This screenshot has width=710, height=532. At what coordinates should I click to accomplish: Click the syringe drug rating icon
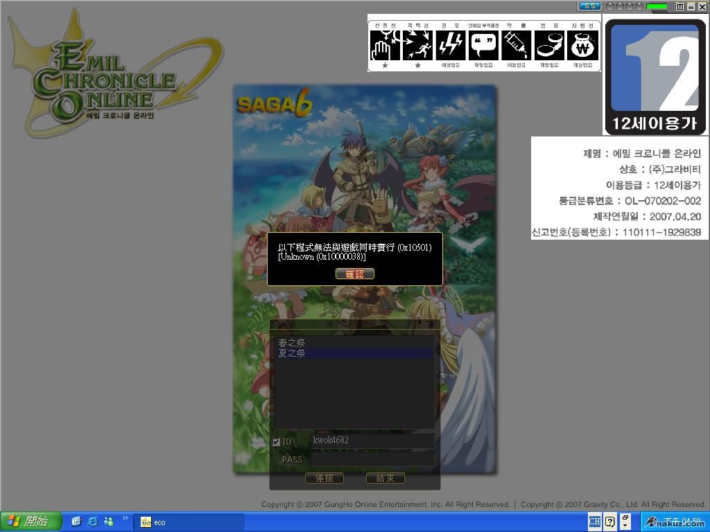[x=516, y=45]
